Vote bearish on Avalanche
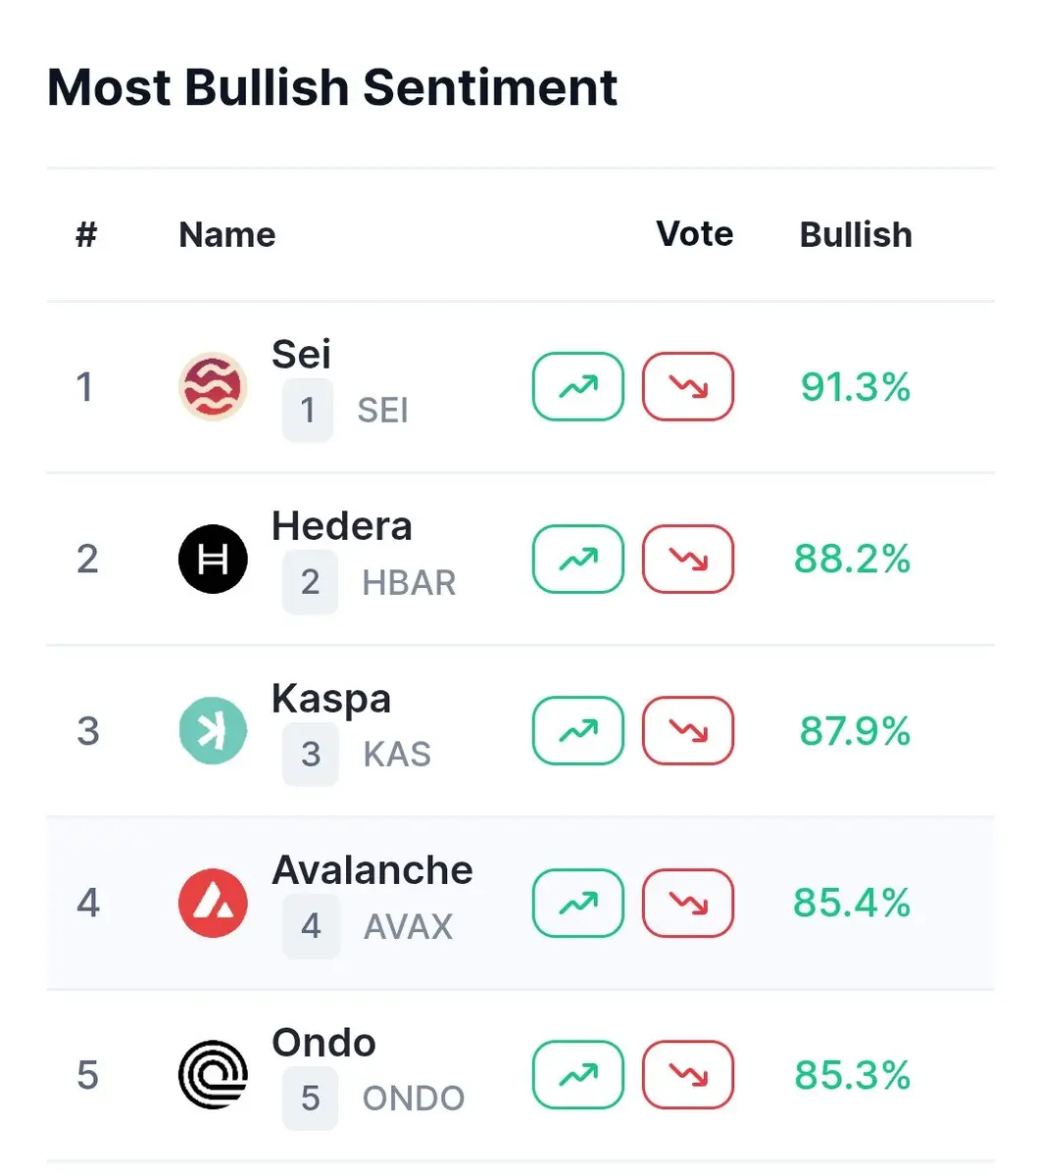The width and height of the screenshot is (1041, 1176). (688, 904)
